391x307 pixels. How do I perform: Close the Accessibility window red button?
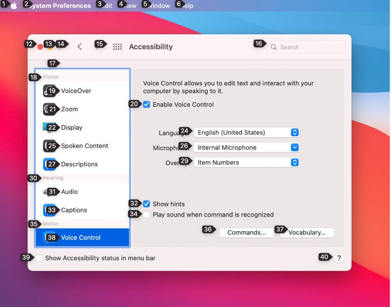click(x=40, y=47)
